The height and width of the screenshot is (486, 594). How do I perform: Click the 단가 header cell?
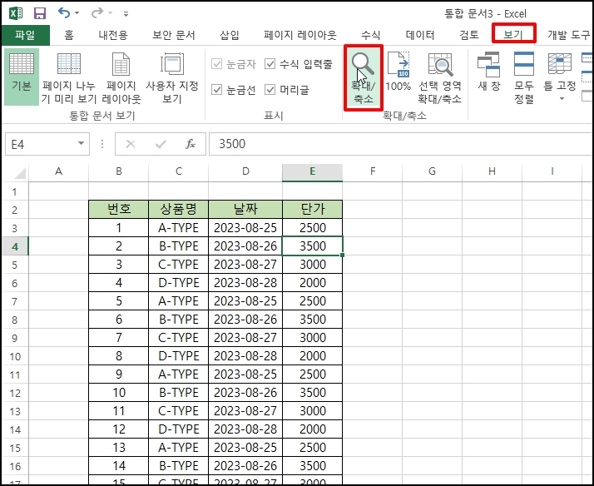[x=313, y=209]
